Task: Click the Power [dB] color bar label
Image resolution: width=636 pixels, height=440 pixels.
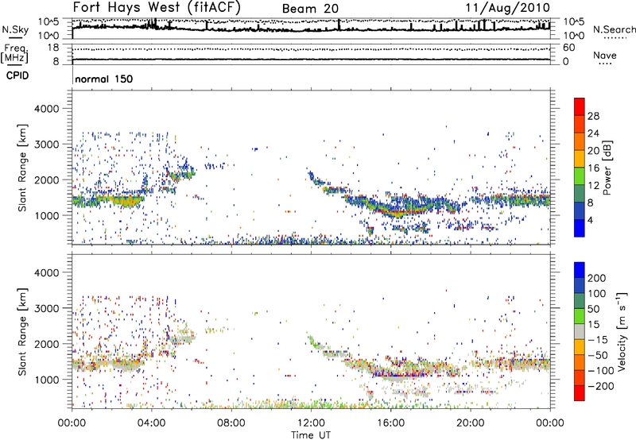Action: [607, 168]
